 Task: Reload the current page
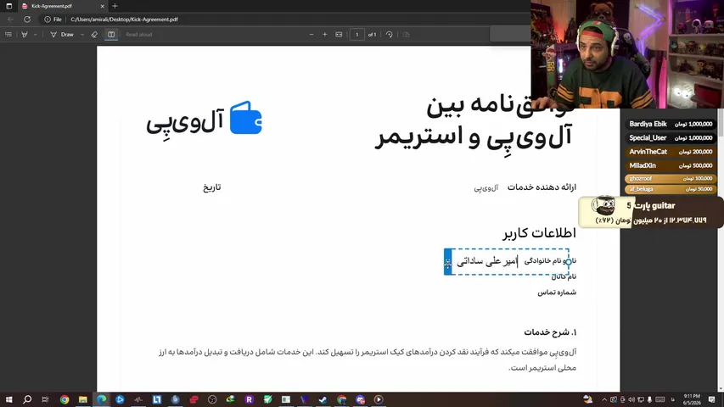[27, 20]
